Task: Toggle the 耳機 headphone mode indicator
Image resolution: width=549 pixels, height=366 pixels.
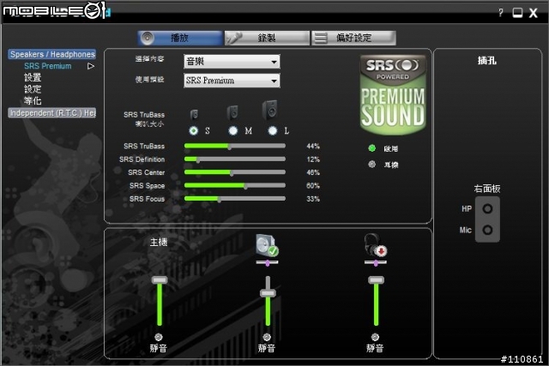Action: coord(371,164)
